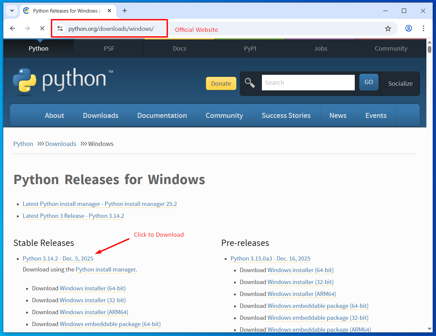Image resolution: width=436 pixels, height=336 pixels.
Task: Download pre-release embeddable package (ARM64)
Action: [x=319, y=329]
